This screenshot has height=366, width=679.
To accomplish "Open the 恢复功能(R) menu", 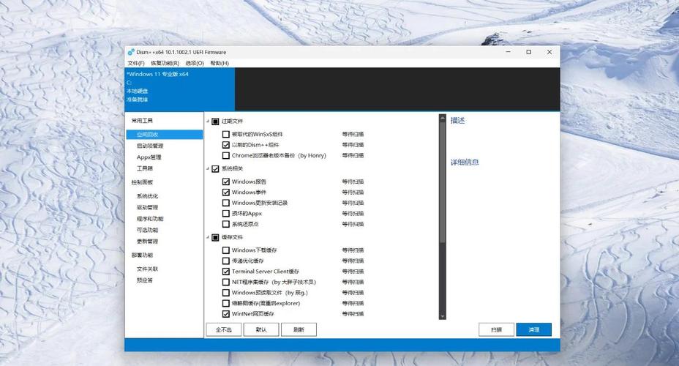I will coord(165,64).
